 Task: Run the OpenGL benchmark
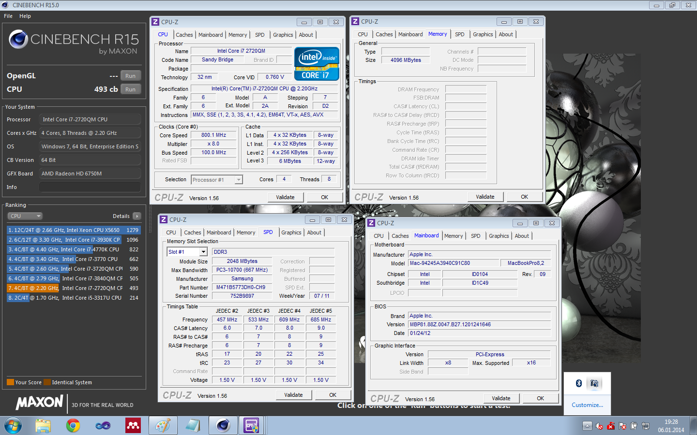point(131,76)
